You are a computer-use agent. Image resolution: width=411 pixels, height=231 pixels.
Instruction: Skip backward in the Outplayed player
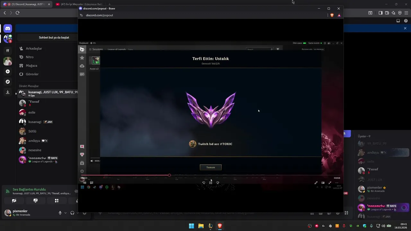point(204,183)
